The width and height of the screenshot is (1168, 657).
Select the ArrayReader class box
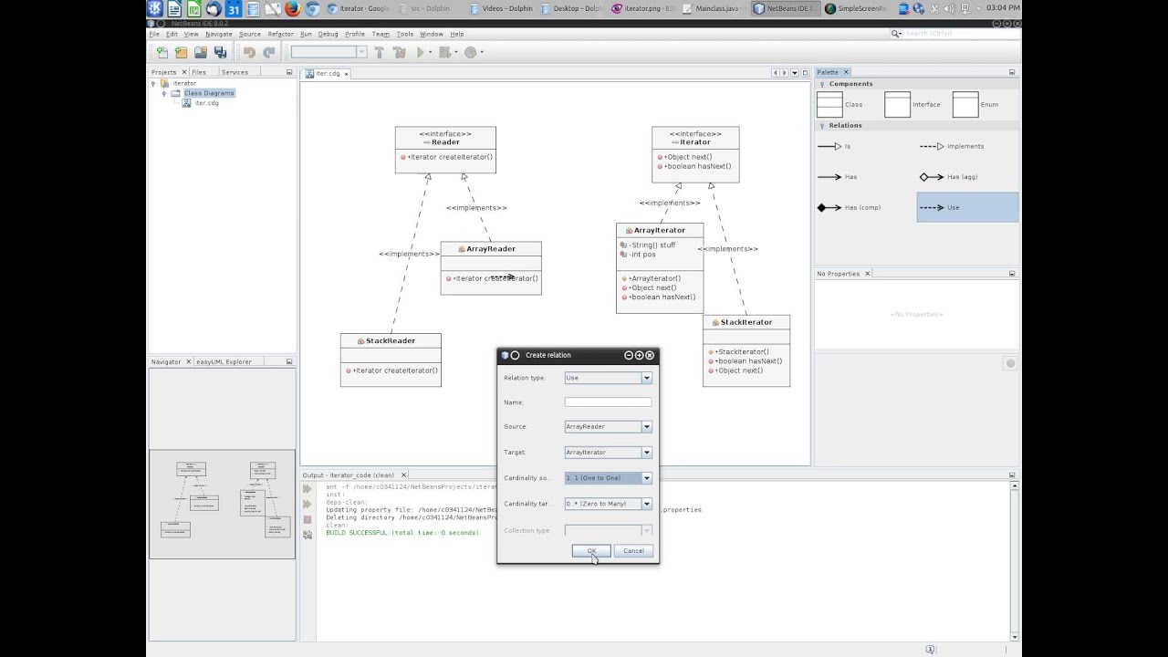point(491,268)
